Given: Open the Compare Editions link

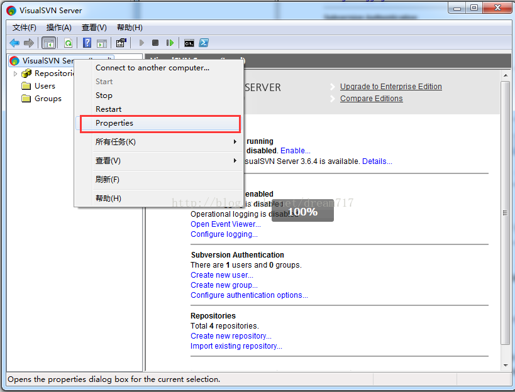Looking at the screenshot, I should pos(371,99).
